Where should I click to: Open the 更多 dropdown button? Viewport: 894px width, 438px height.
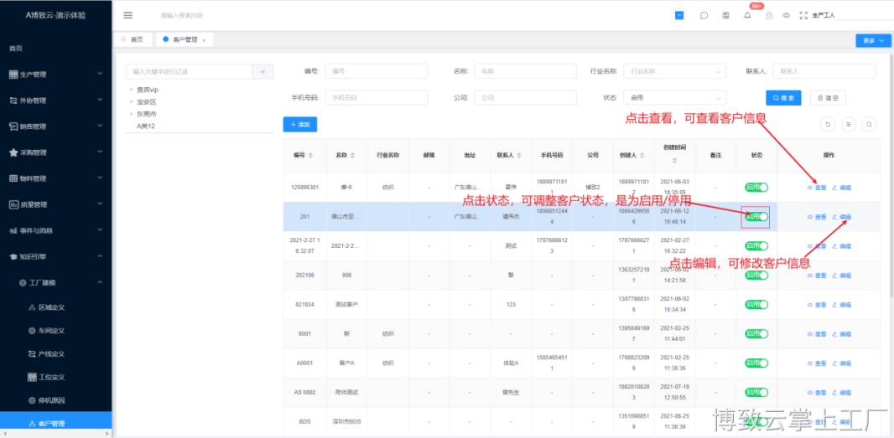click(x=873, y=40)
